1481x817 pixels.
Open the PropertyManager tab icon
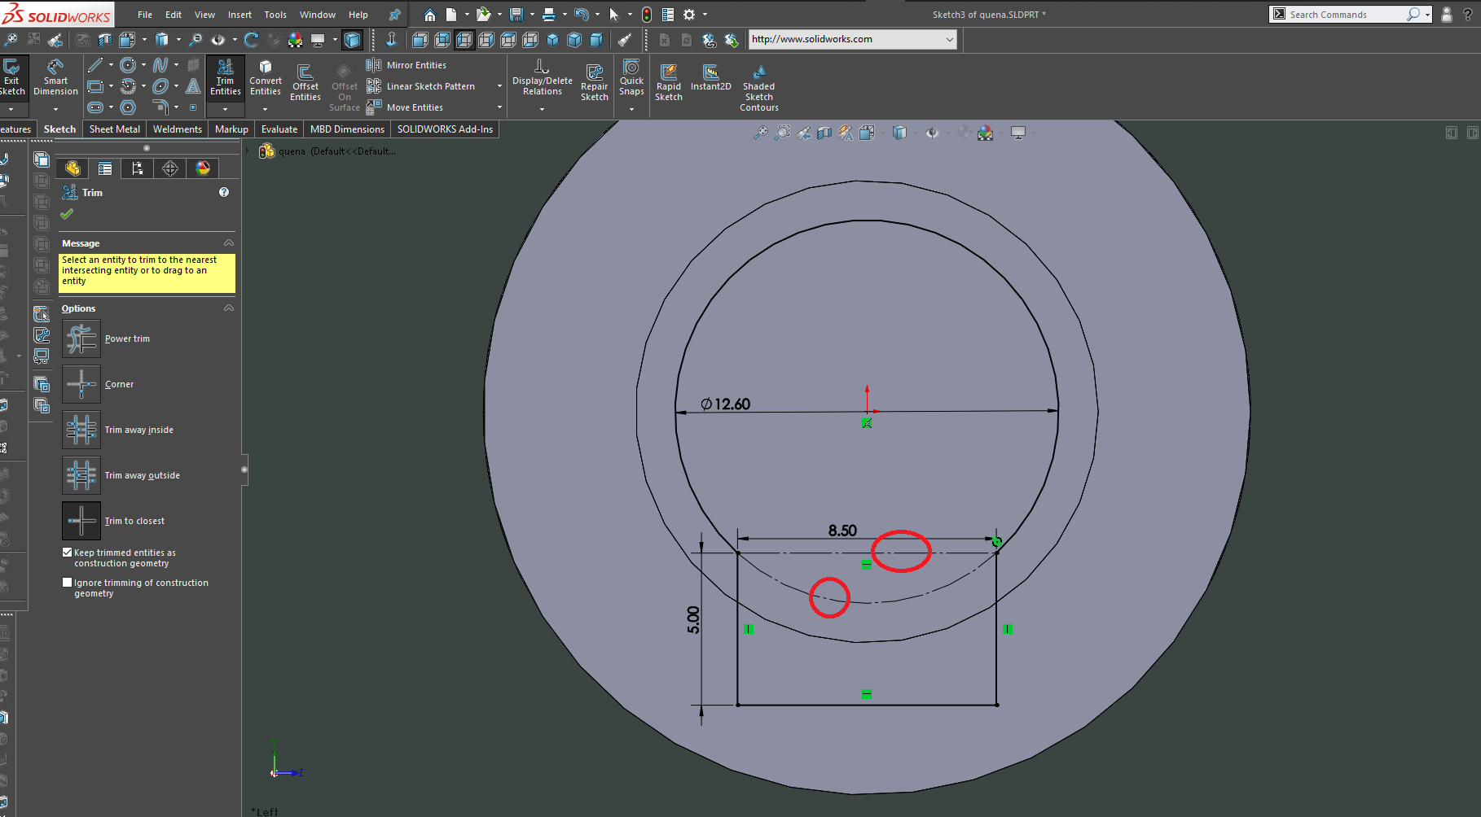pyautogui.click(x=105, y=168)
